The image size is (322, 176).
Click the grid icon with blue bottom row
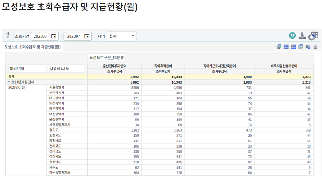[294, 47]
